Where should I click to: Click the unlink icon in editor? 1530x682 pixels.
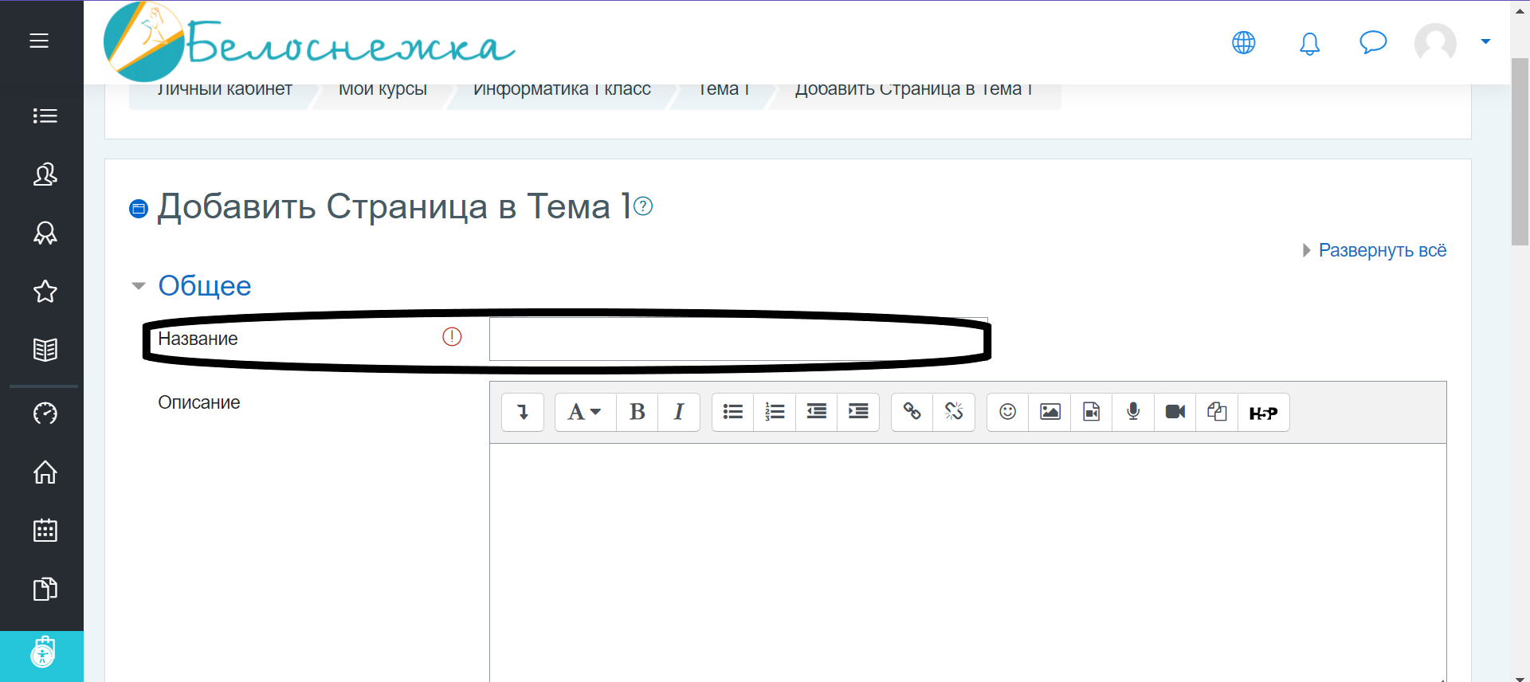(954, 412)
